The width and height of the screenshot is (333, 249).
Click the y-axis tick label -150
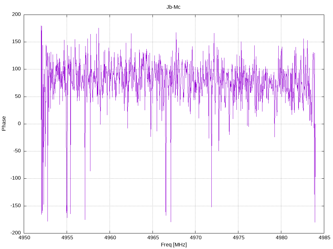(16, 206)
